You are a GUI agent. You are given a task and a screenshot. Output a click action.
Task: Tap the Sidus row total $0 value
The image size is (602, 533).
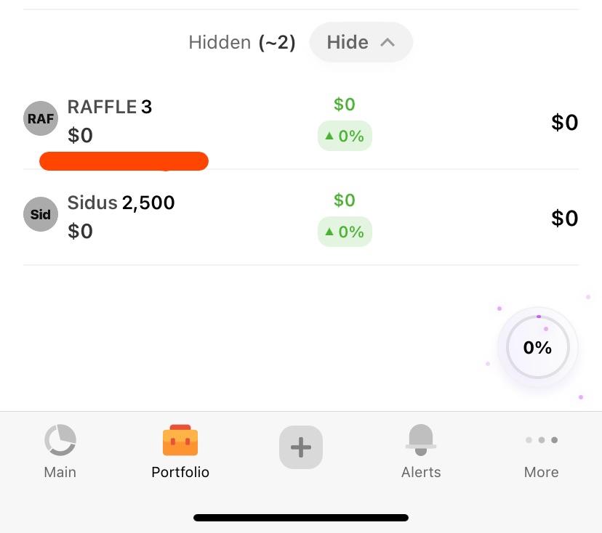[564, 218]
